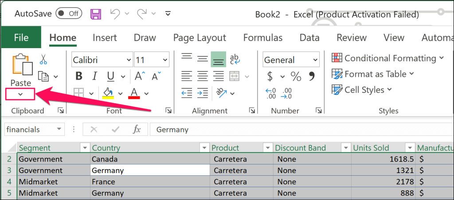Viewport: 454px width, 200px height.
Task: Click the red Font Color swatch
Action: tap(134, 93)
